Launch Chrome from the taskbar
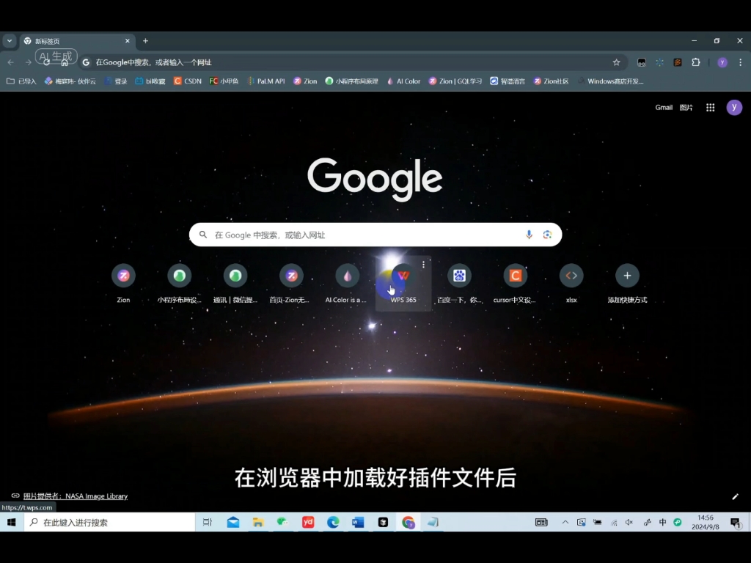This screenshot has width=751, height=563. [408, 522]
